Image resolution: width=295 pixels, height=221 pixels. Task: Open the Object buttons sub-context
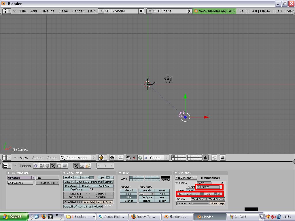pos(76,166)
